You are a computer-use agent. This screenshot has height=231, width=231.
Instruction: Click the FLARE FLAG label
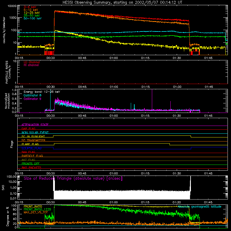pyautogui.click(x=30, y=144)
